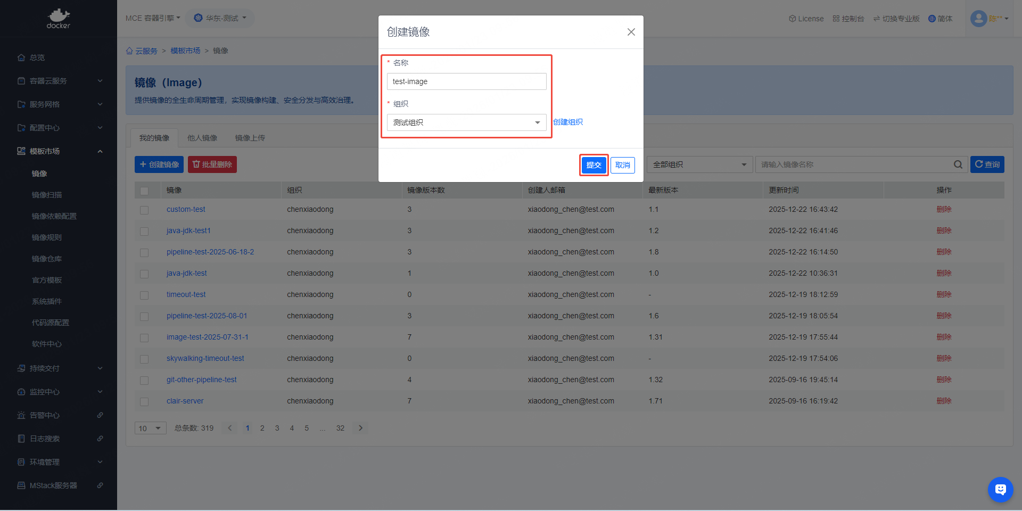Close the 创建镜像 dialog
This screenshot has width=1022, height=511.
tap(631, 32)
